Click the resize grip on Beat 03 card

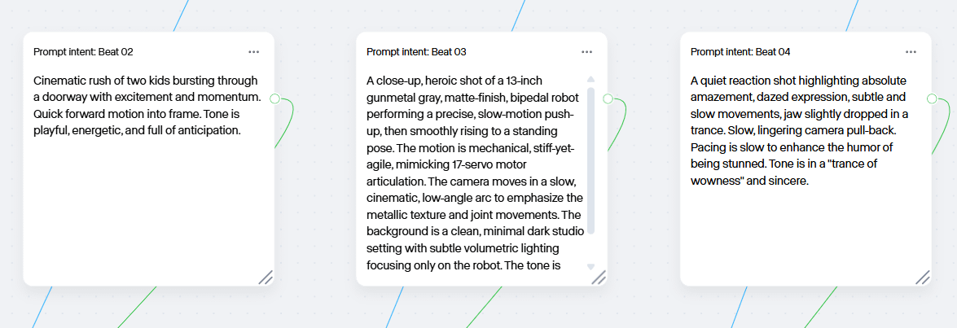coord(599,278)
